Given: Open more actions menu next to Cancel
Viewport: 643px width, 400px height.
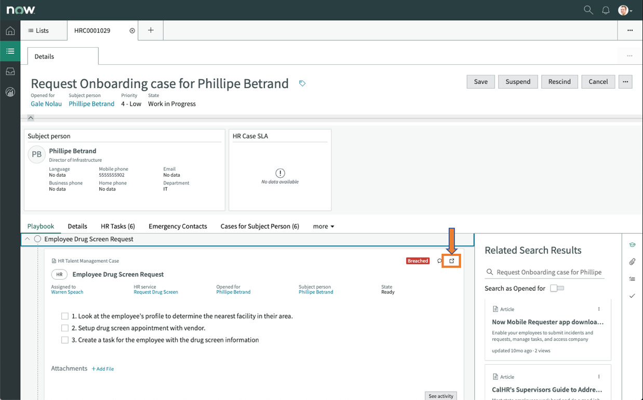Looking at the screenshot, I should 625,81.
